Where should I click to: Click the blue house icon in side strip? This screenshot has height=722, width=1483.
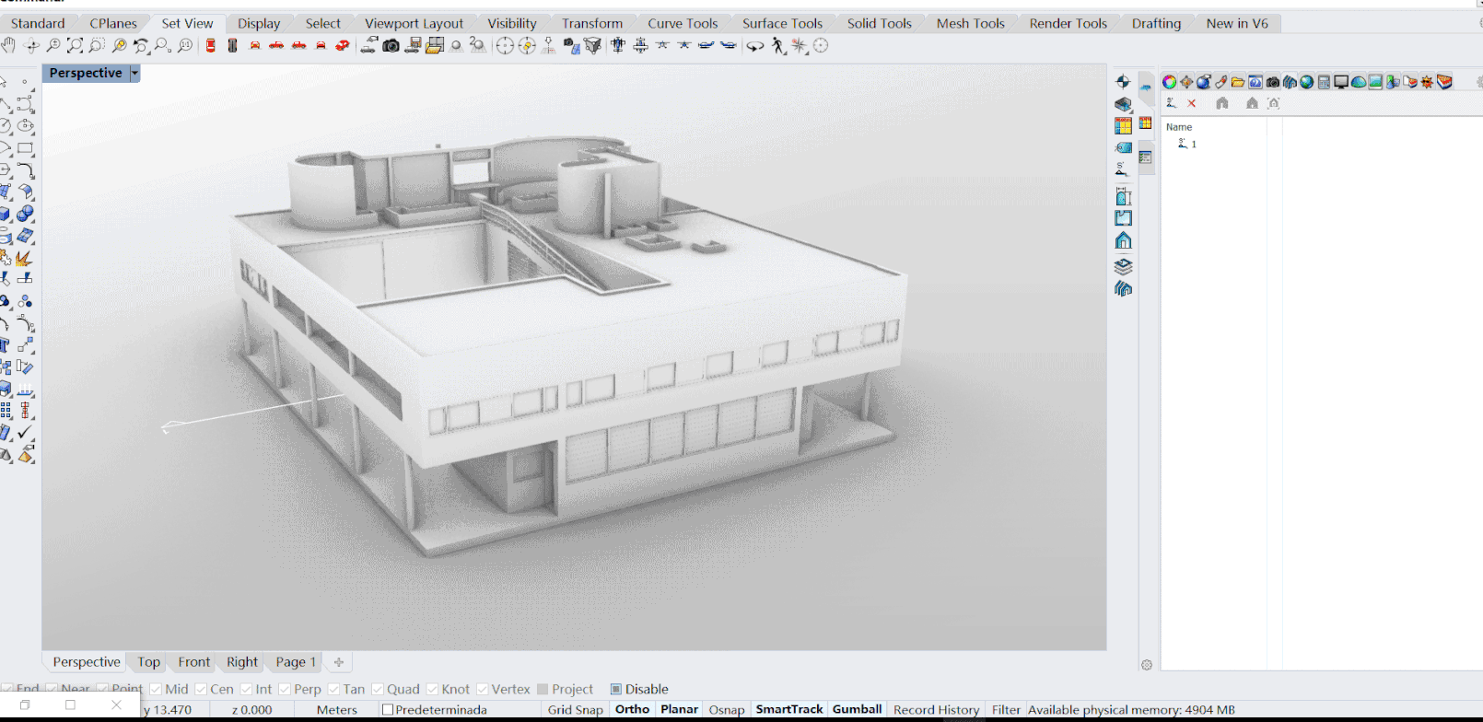tap(1123, 240)
